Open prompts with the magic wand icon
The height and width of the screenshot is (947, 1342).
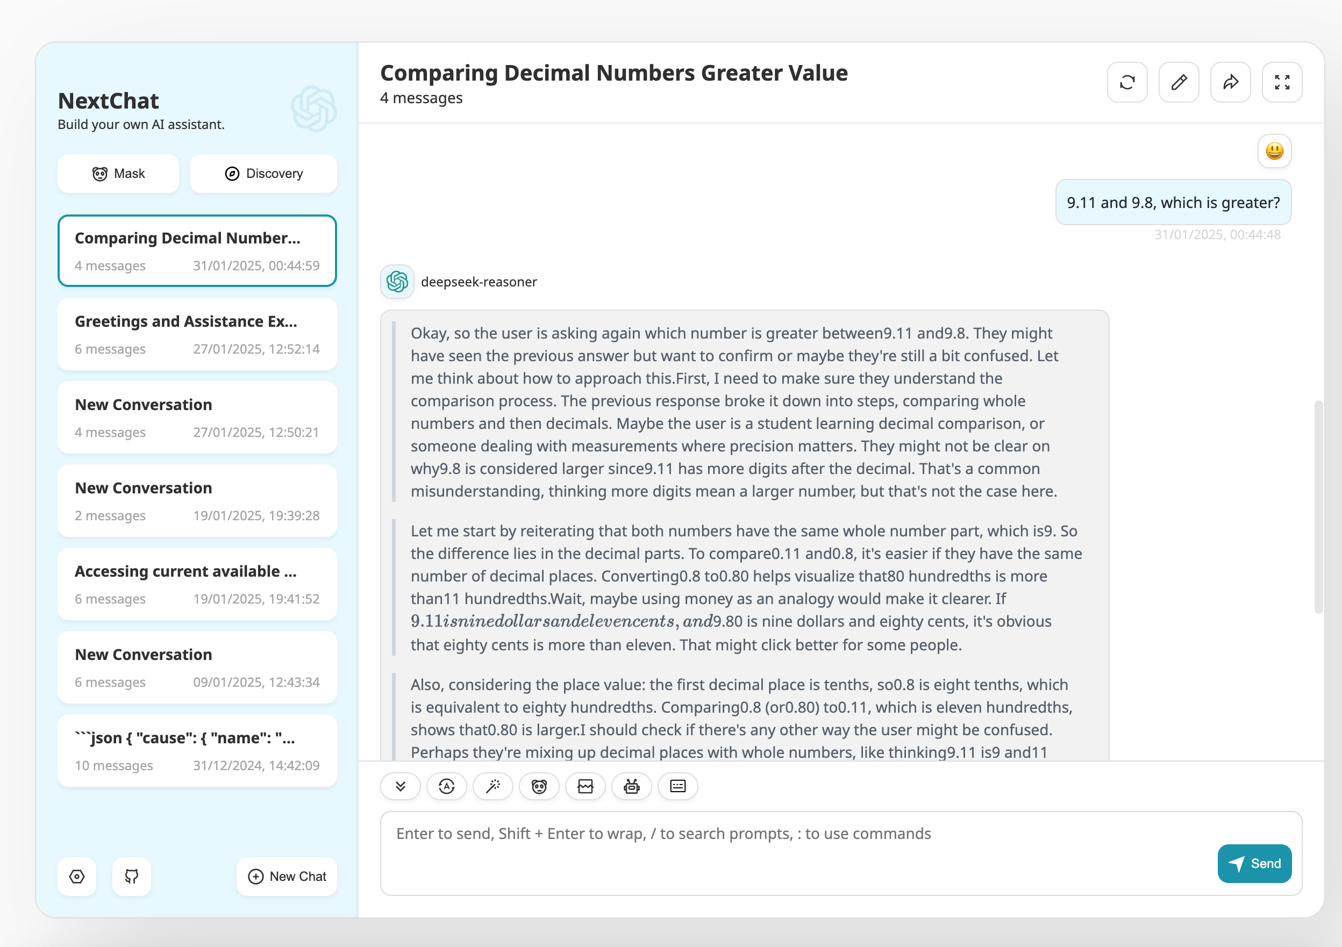(x=492, y=786)
